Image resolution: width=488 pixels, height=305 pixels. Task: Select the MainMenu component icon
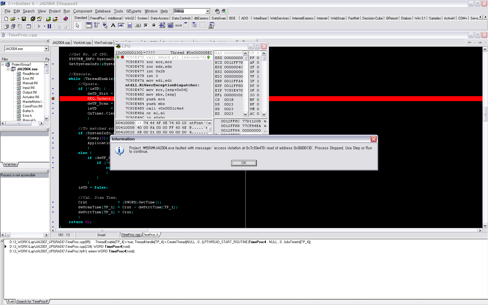click(x=97, y=26)
